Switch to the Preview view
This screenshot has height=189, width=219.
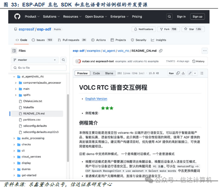click(x=82, y=73)
